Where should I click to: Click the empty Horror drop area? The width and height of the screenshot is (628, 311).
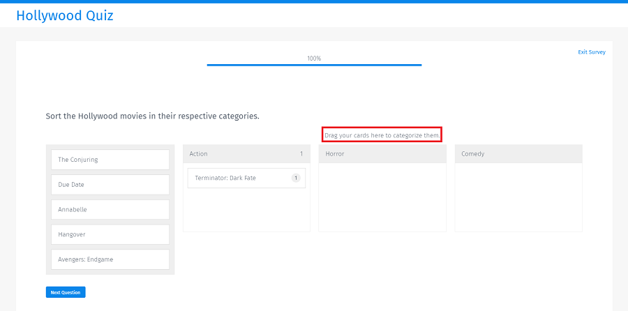382,197
